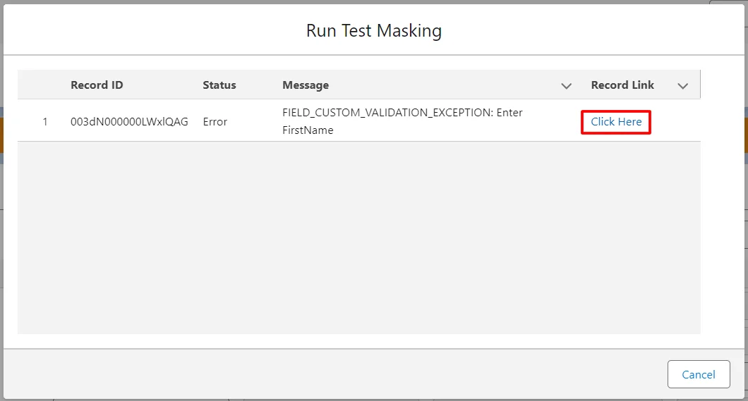
Task: Select row number 1 cell
Action: (45, 122)
